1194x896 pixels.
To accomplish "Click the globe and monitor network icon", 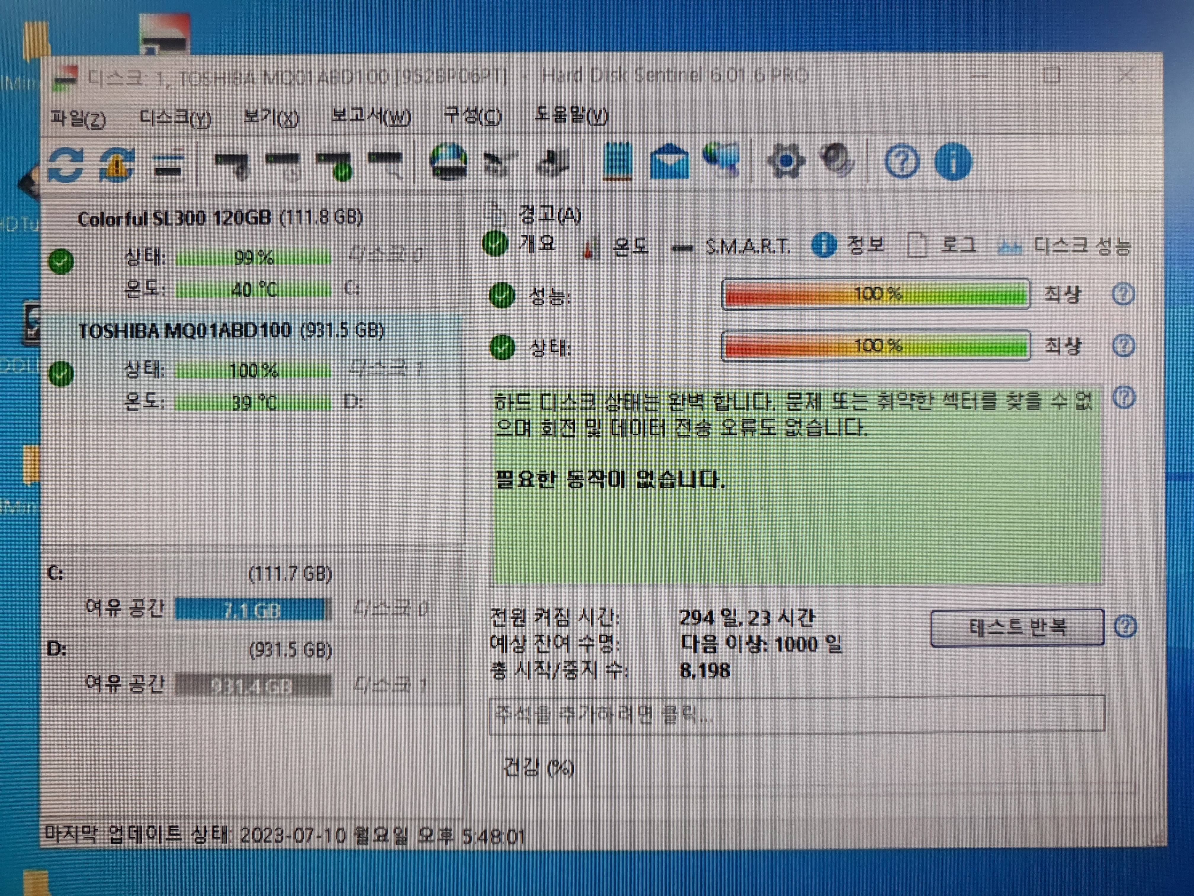I will point(722,160).
